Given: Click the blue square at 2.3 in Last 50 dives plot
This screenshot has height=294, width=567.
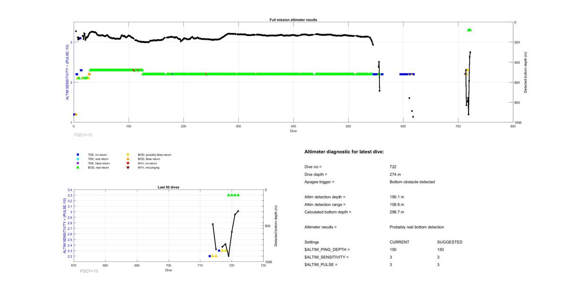Looking at the screenshot, I should pyautogui.click(x=219, y=251).
